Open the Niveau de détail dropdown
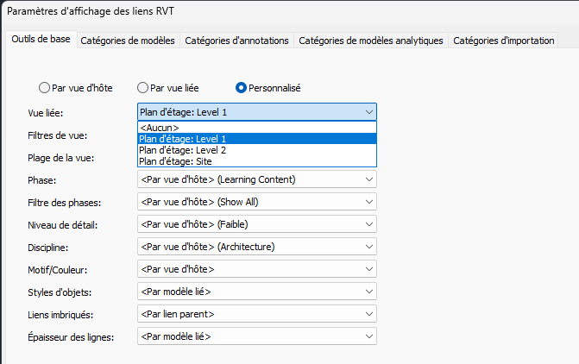579x364 pixels. [257, 224]
